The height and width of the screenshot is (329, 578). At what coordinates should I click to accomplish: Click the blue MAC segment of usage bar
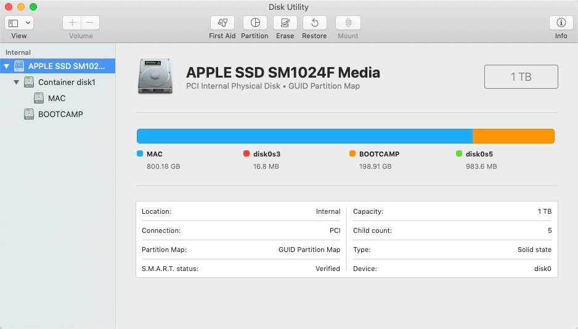(304, 136)
